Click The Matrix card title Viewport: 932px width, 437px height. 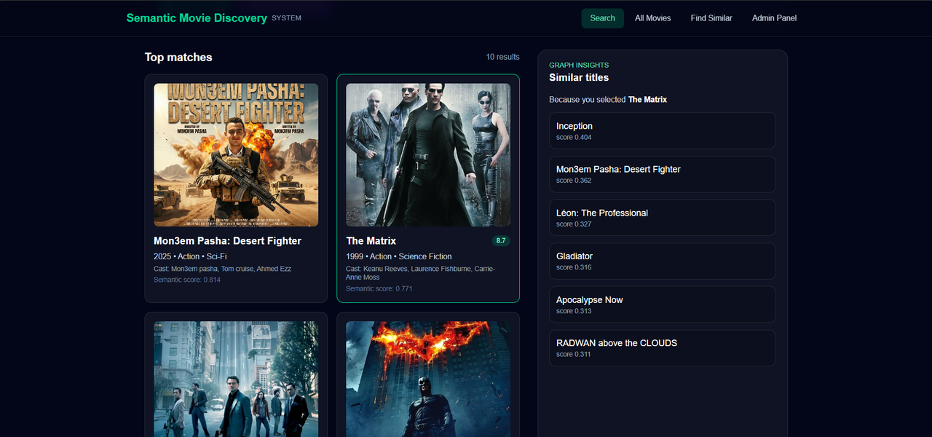371,241
